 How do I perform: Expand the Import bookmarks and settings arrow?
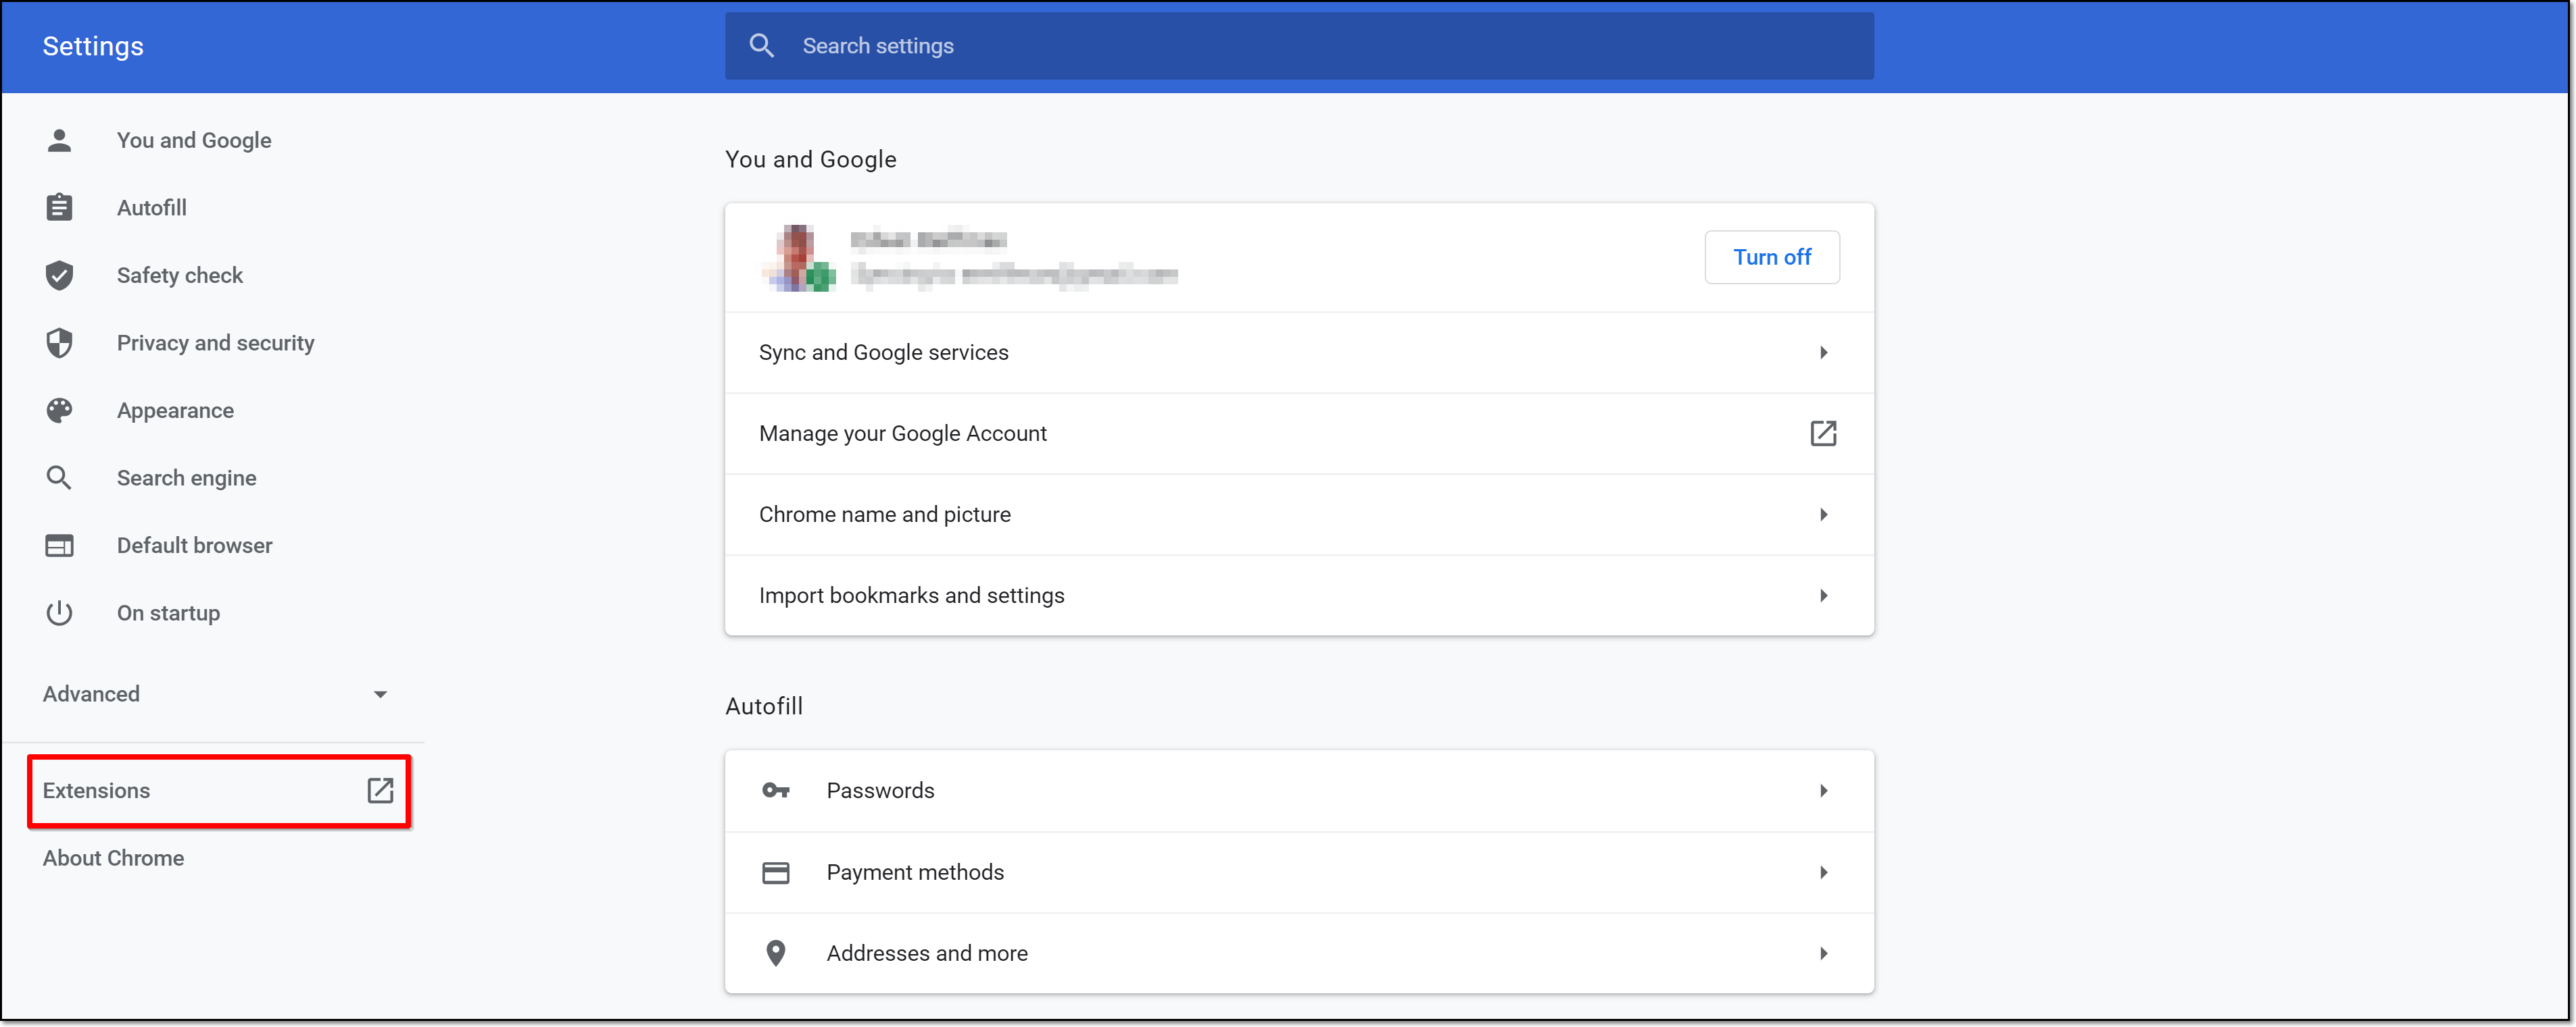click(x=1823, y=596)
